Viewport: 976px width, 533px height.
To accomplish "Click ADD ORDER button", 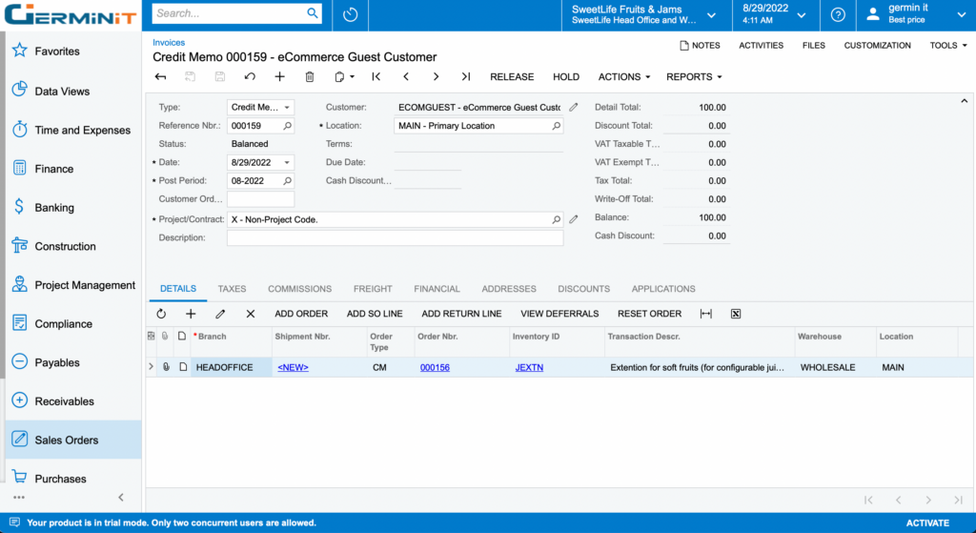I will (301, 314).
